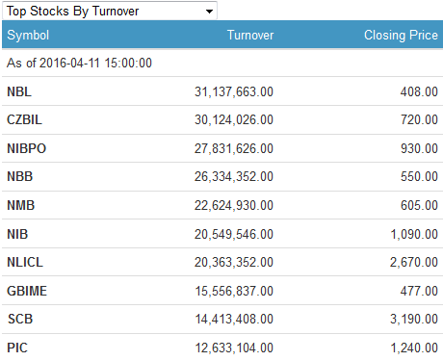Select turnover value 27,831,626.00
The image size is (443, 361).
(x=234, y=149)
